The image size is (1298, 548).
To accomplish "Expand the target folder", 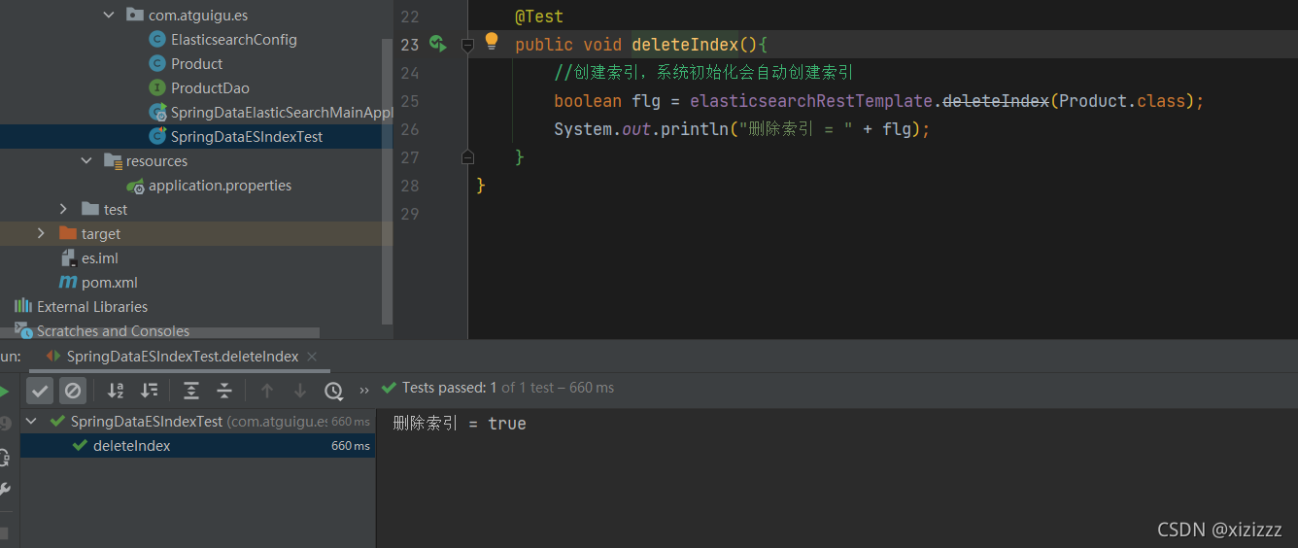I will pos(40,234).
